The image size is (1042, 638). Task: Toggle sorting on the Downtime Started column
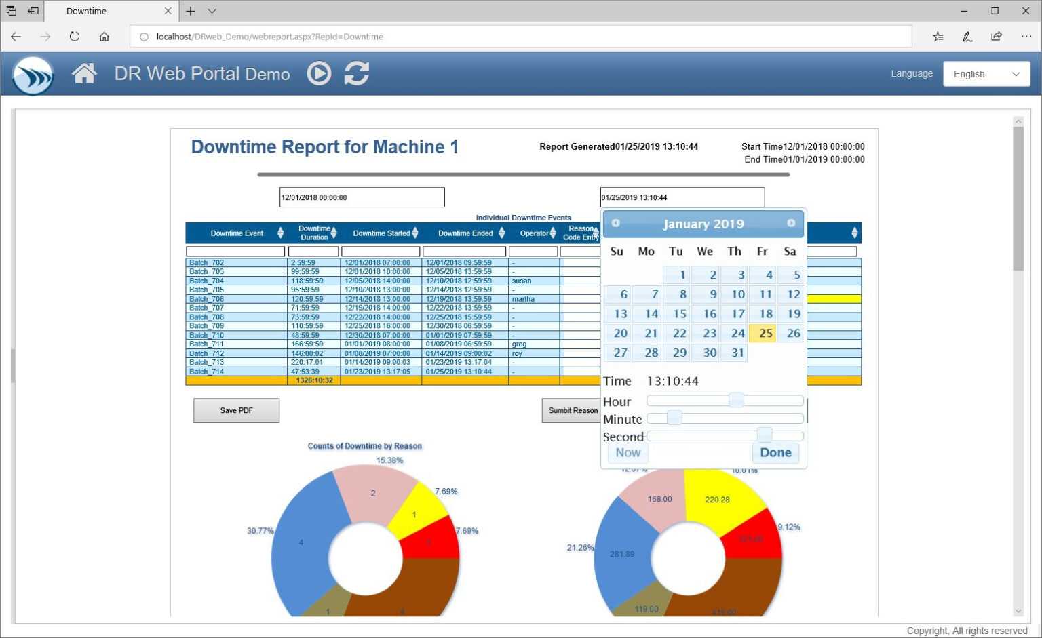414,233
